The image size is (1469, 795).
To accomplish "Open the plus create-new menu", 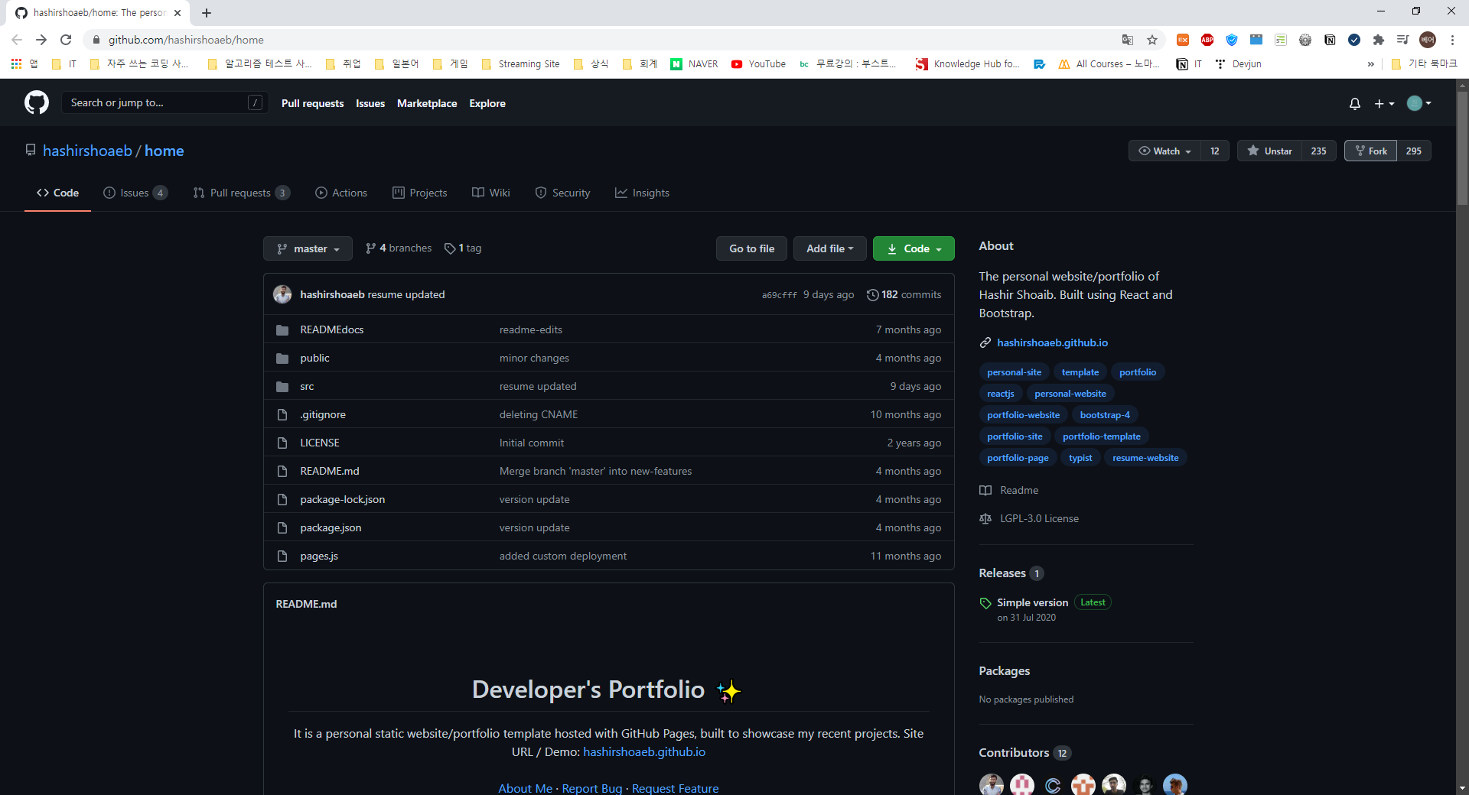I will pyautogui.click(x=1384, y=103).
